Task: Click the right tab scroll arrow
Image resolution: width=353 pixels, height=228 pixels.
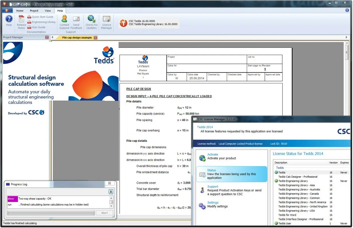Action: tap(347, 37)
